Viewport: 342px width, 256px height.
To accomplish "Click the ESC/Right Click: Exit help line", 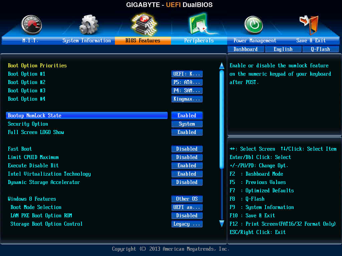I will tap(258, 232).
